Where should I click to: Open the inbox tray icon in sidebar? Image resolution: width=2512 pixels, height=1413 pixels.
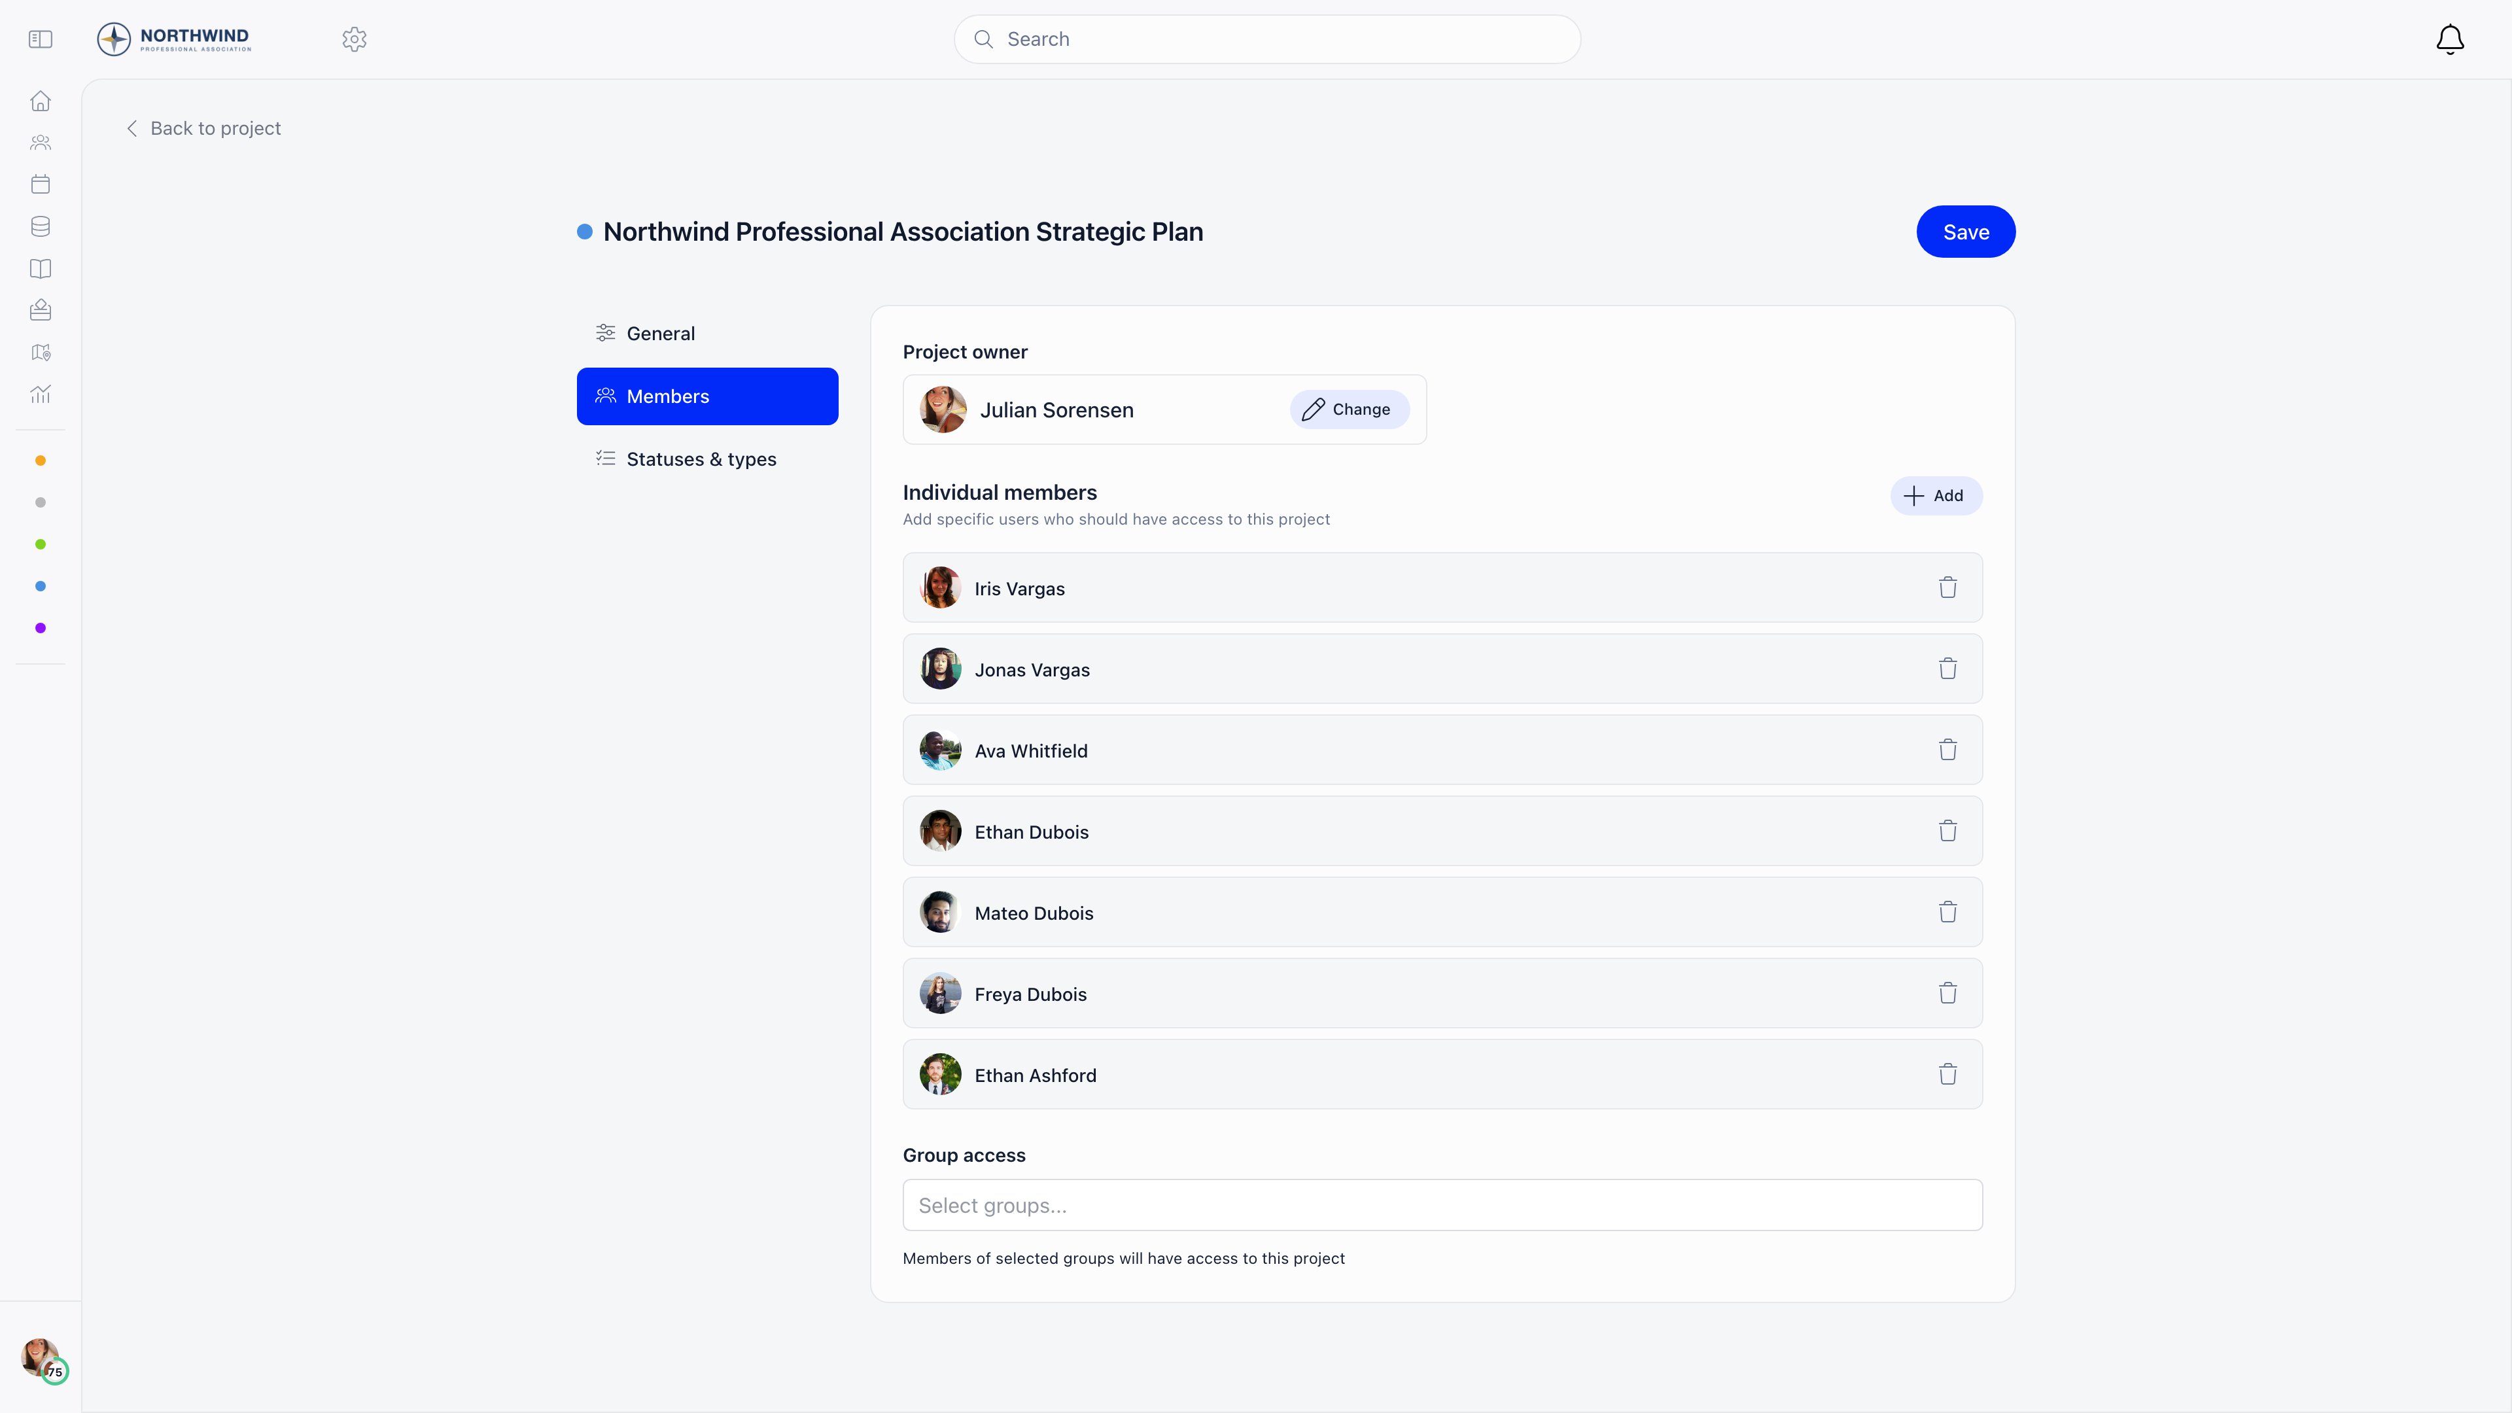[x=40, y=310]
